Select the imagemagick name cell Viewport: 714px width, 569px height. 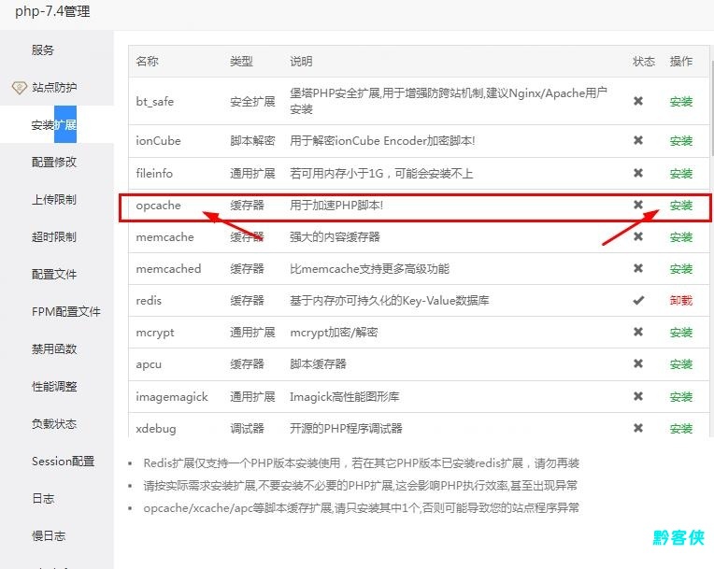(x=172, y=397)
